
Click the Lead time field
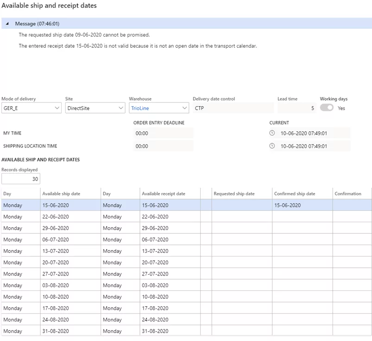coord(297,108)
